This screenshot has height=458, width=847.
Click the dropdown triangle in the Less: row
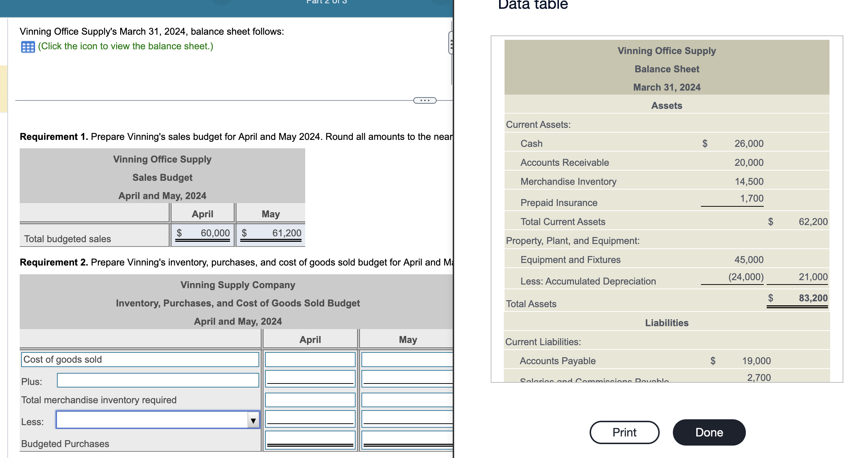click(x=253, y=421)
